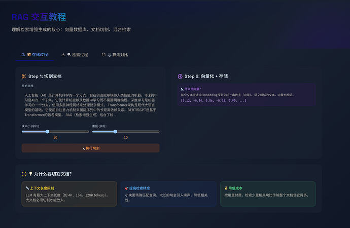Click the money bag icon in 降低成本 card
The image size is (350, 228).
point(226,188)
